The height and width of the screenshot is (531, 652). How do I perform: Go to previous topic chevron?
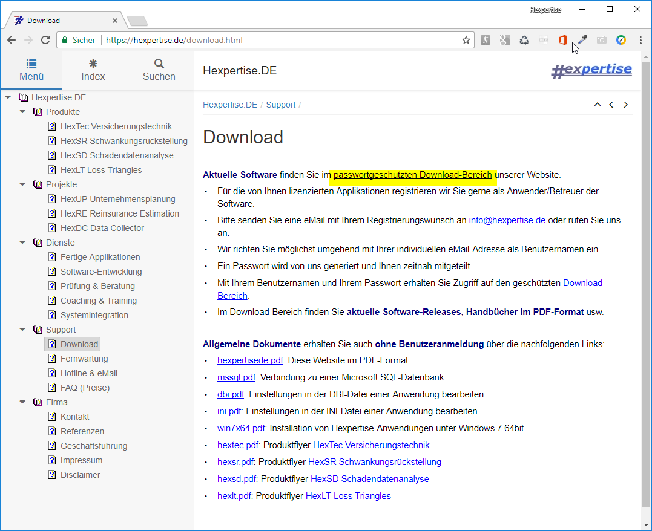coord(611,105)
